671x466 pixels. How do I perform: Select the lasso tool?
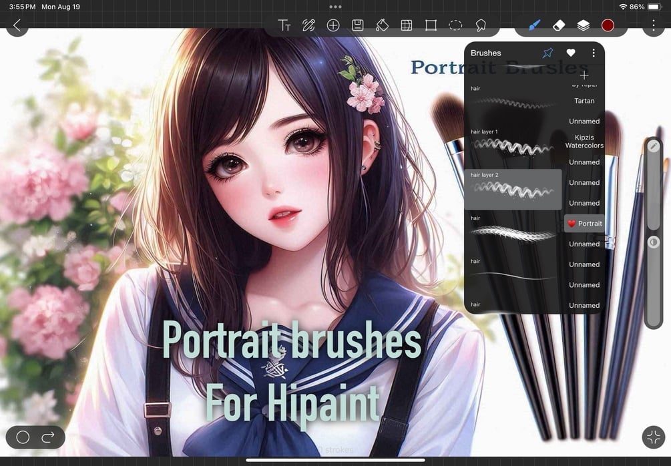481,25
